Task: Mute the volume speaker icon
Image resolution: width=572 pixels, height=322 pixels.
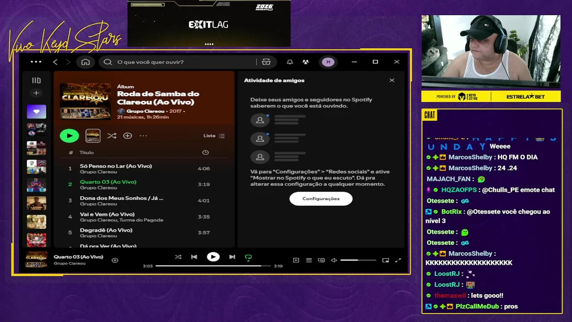Action: (x=334, y=260)
